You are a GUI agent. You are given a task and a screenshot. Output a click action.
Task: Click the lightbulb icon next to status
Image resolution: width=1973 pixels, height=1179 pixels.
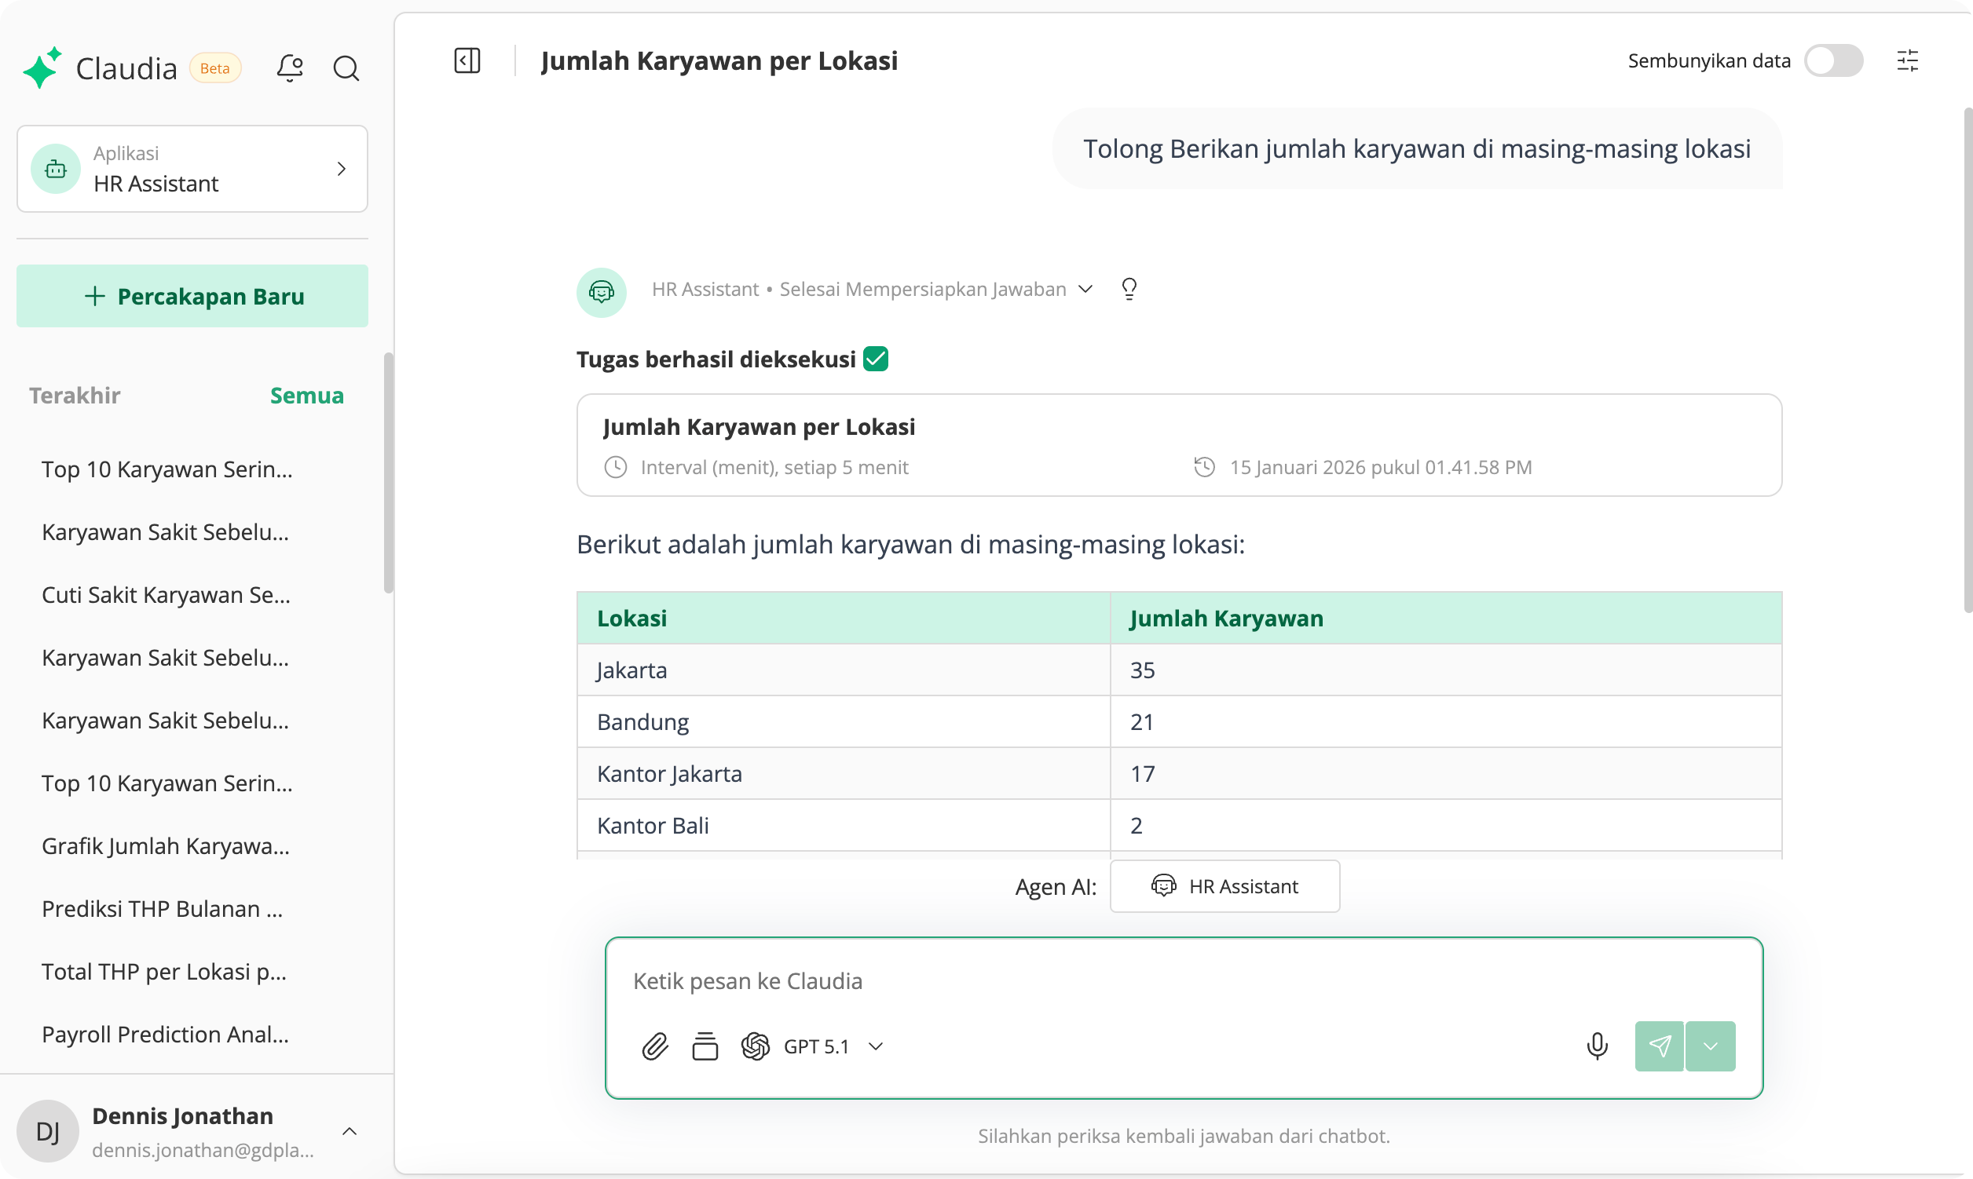[1129, 288]
